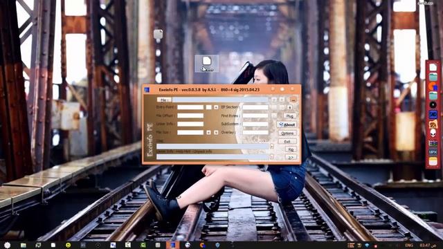Open the About dialog in Exeinfo PE
Viewport: 443px width, 249px height.
tap(287, 124)
